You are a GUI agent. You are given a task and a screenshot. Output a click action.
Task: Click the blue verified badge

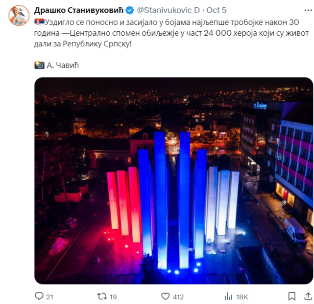(x=130, y=10)
